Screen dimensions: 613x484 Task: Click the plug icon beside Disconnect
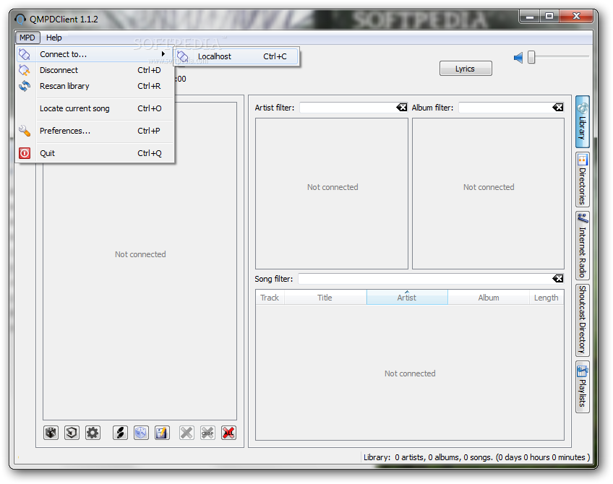pos(25,70)
